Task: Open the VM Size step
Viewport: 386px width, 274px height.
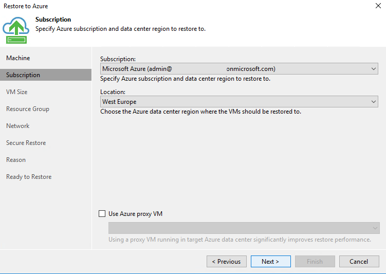Action: click(x=17, y=92)
